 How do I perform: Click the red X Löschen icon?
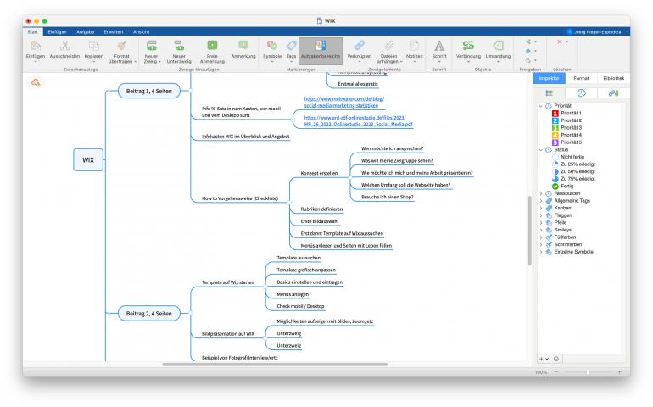pos(560,42)
